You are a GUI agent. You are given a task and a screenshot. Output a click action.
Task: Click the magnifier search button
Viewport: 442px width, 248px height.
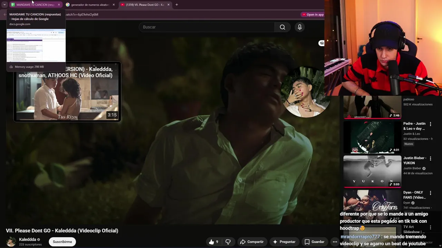(x=282, y=27)
